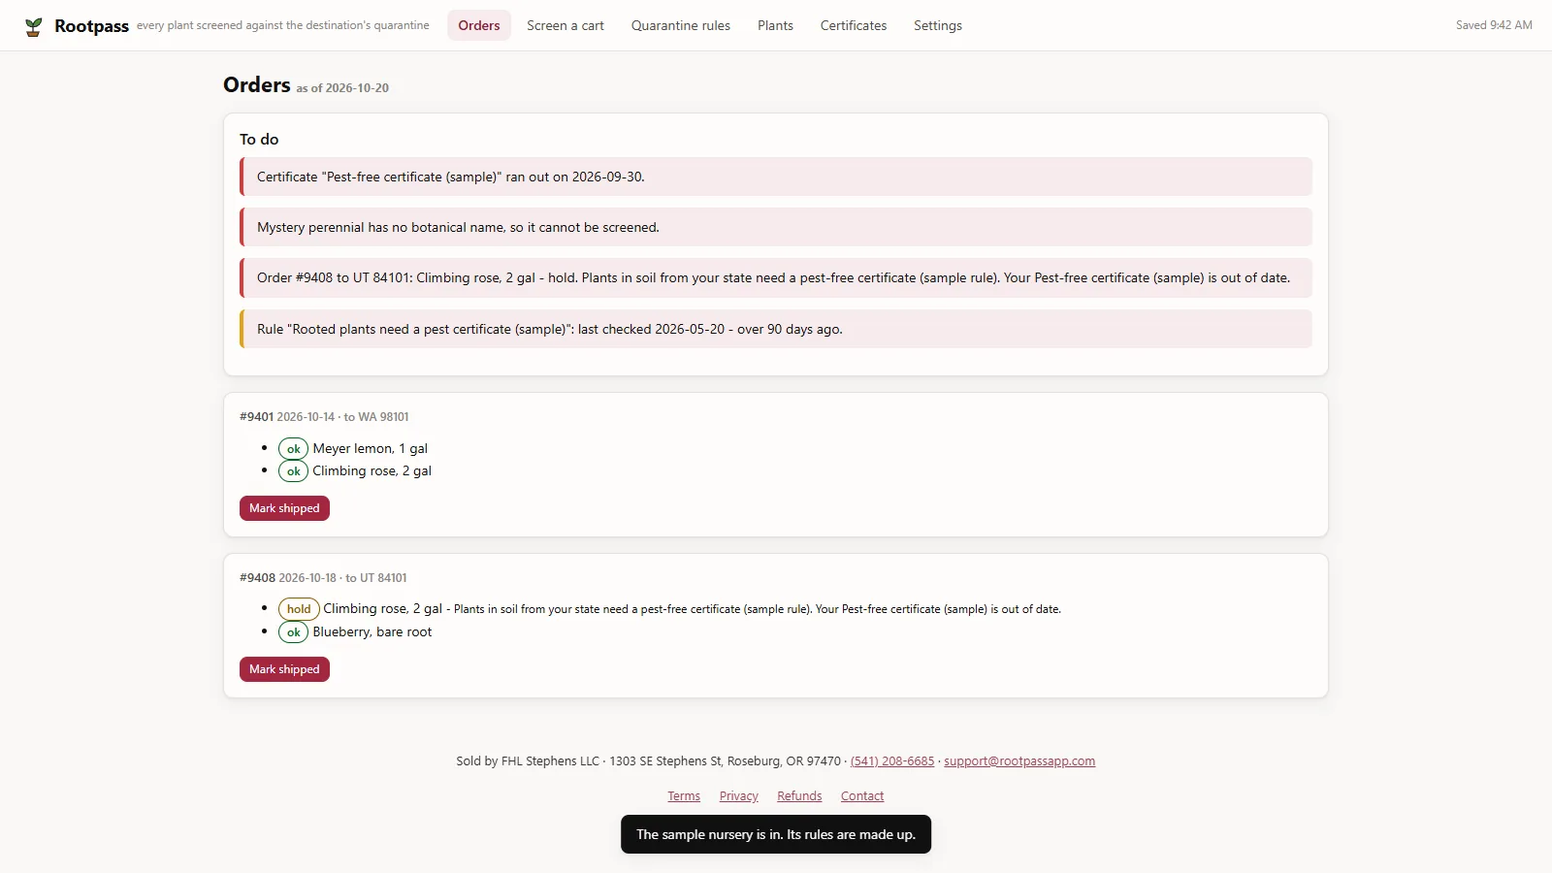1552x873 pixels.
Task: Email support@rootpassapp.com link
Action: [1019, 761]
